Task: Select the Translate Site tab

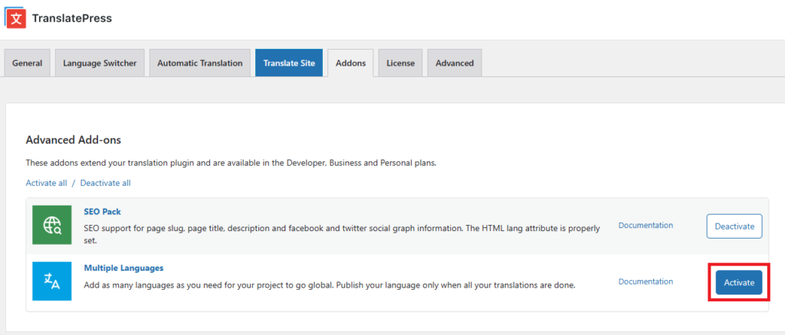Action: click(289, 63)
